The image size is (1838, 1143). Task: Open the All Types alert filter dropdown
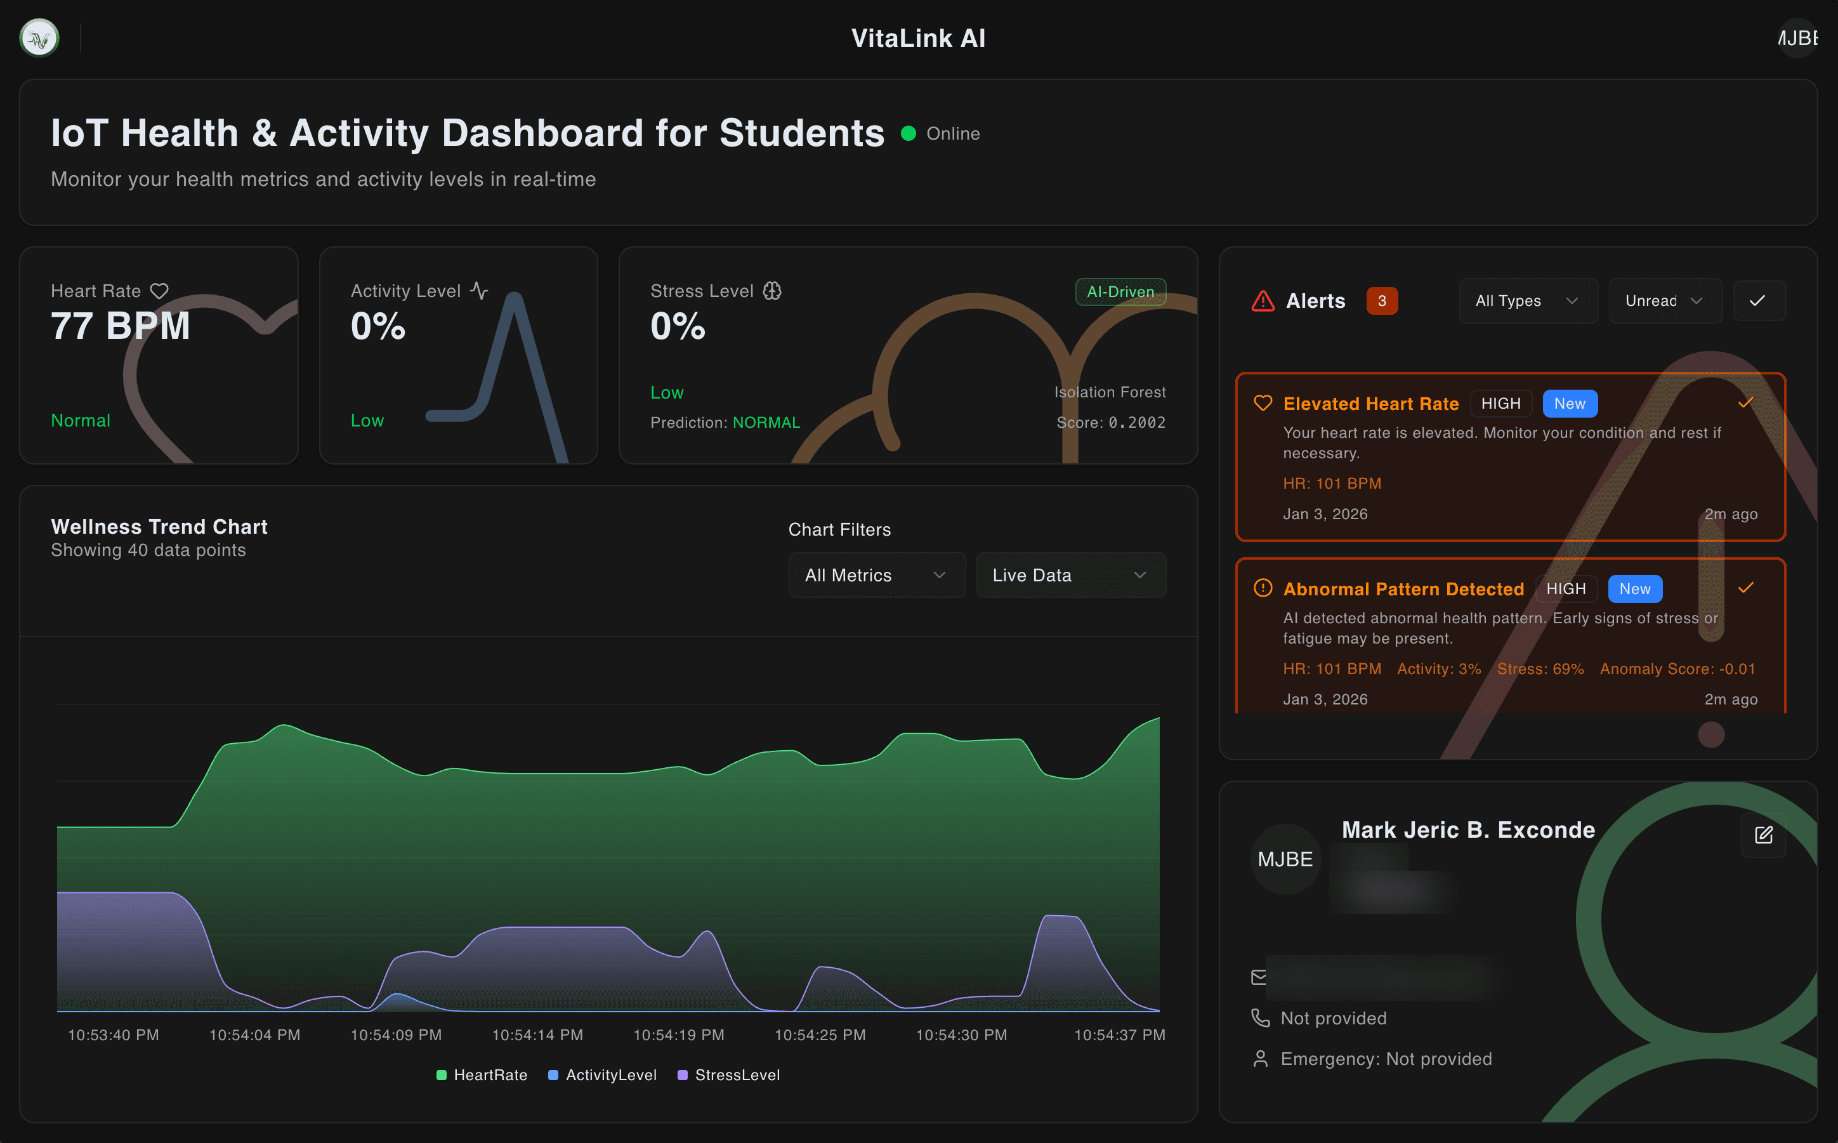pyautogui.click(x=1528, y=301)
